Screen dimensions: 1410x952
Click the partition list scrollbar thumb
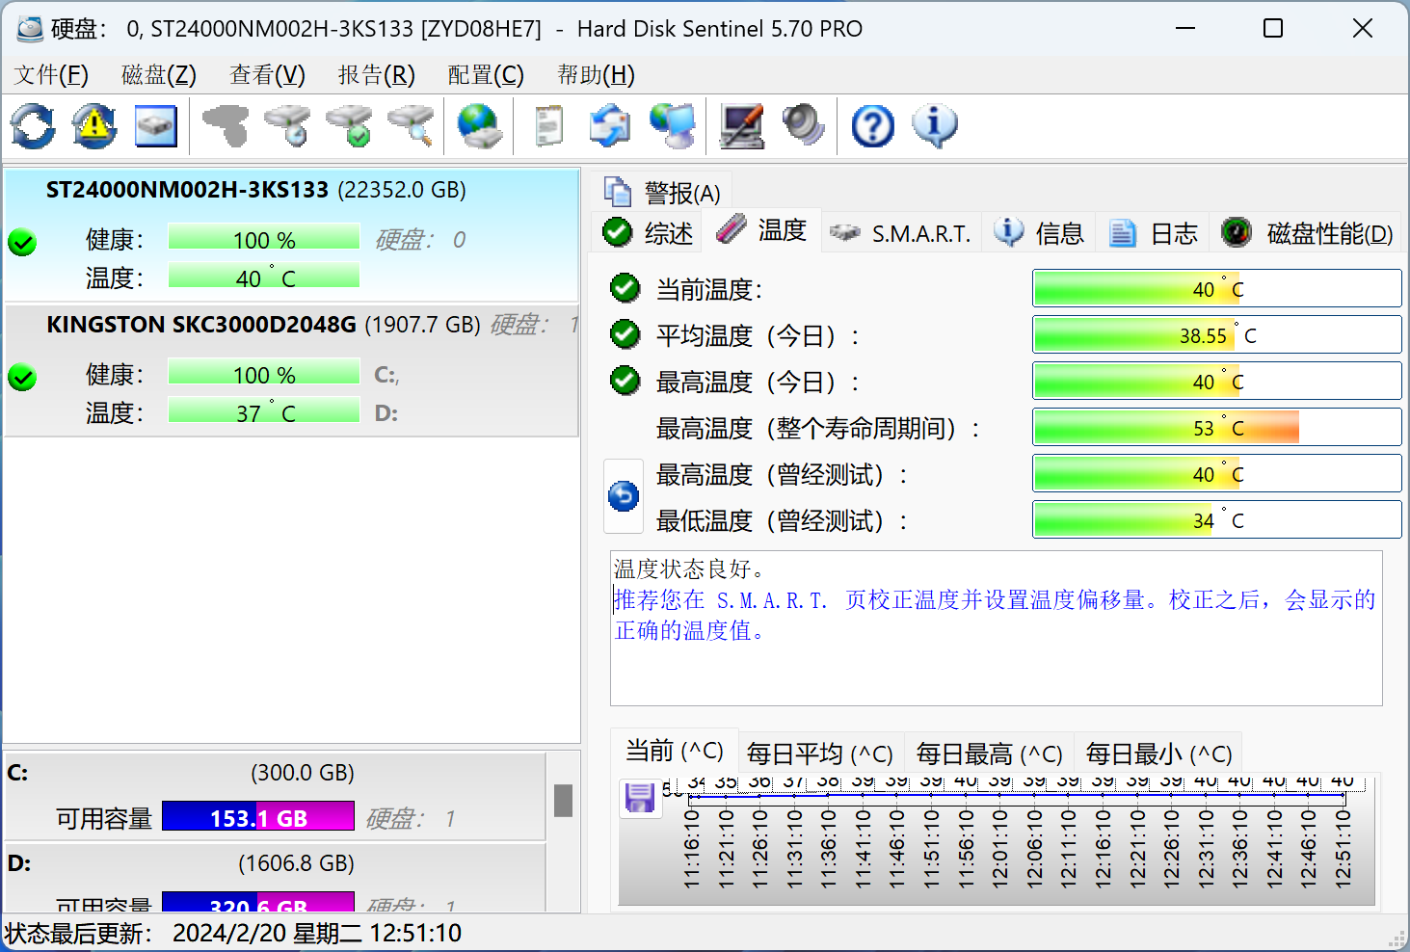564,801
